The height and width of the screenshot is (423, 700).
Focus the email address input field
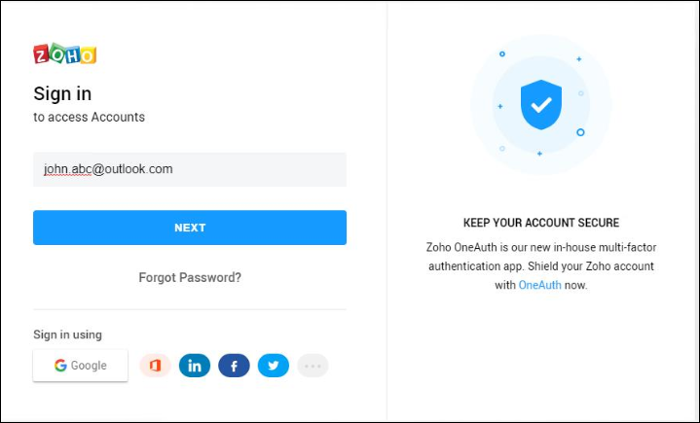tap(190, 169)
